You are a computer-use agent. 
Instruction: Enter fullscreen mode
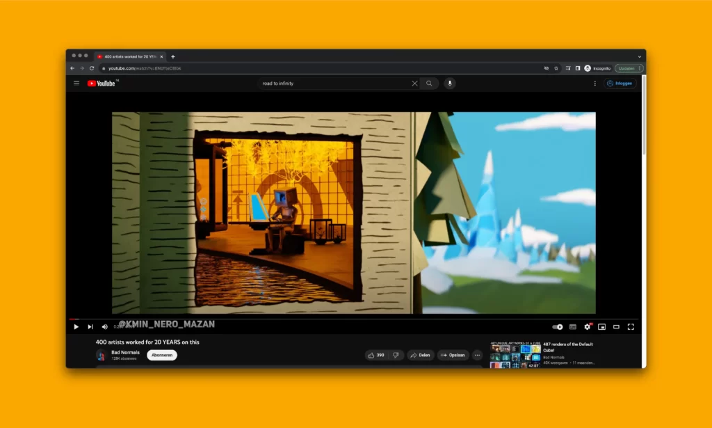pyautogui.click(x=631, y=326)
